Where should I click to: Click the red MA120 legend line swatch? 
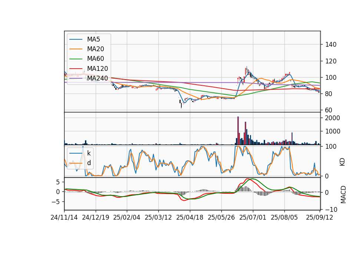click(76, 69)
